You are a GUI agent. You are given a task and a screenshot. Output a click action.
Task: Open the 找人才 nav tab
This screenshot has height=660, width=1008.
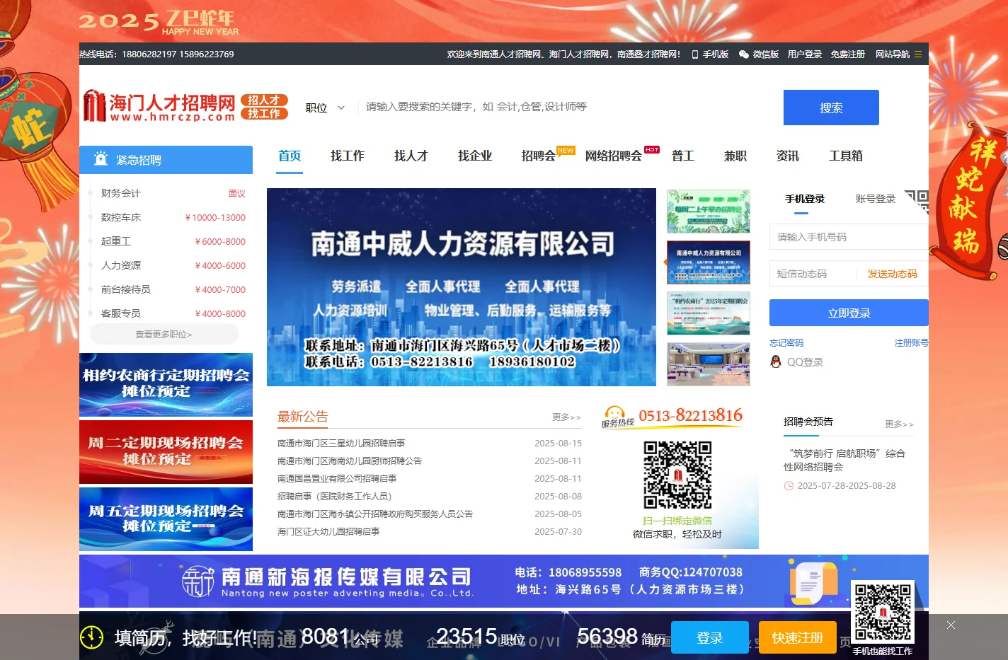pos(411,156)
